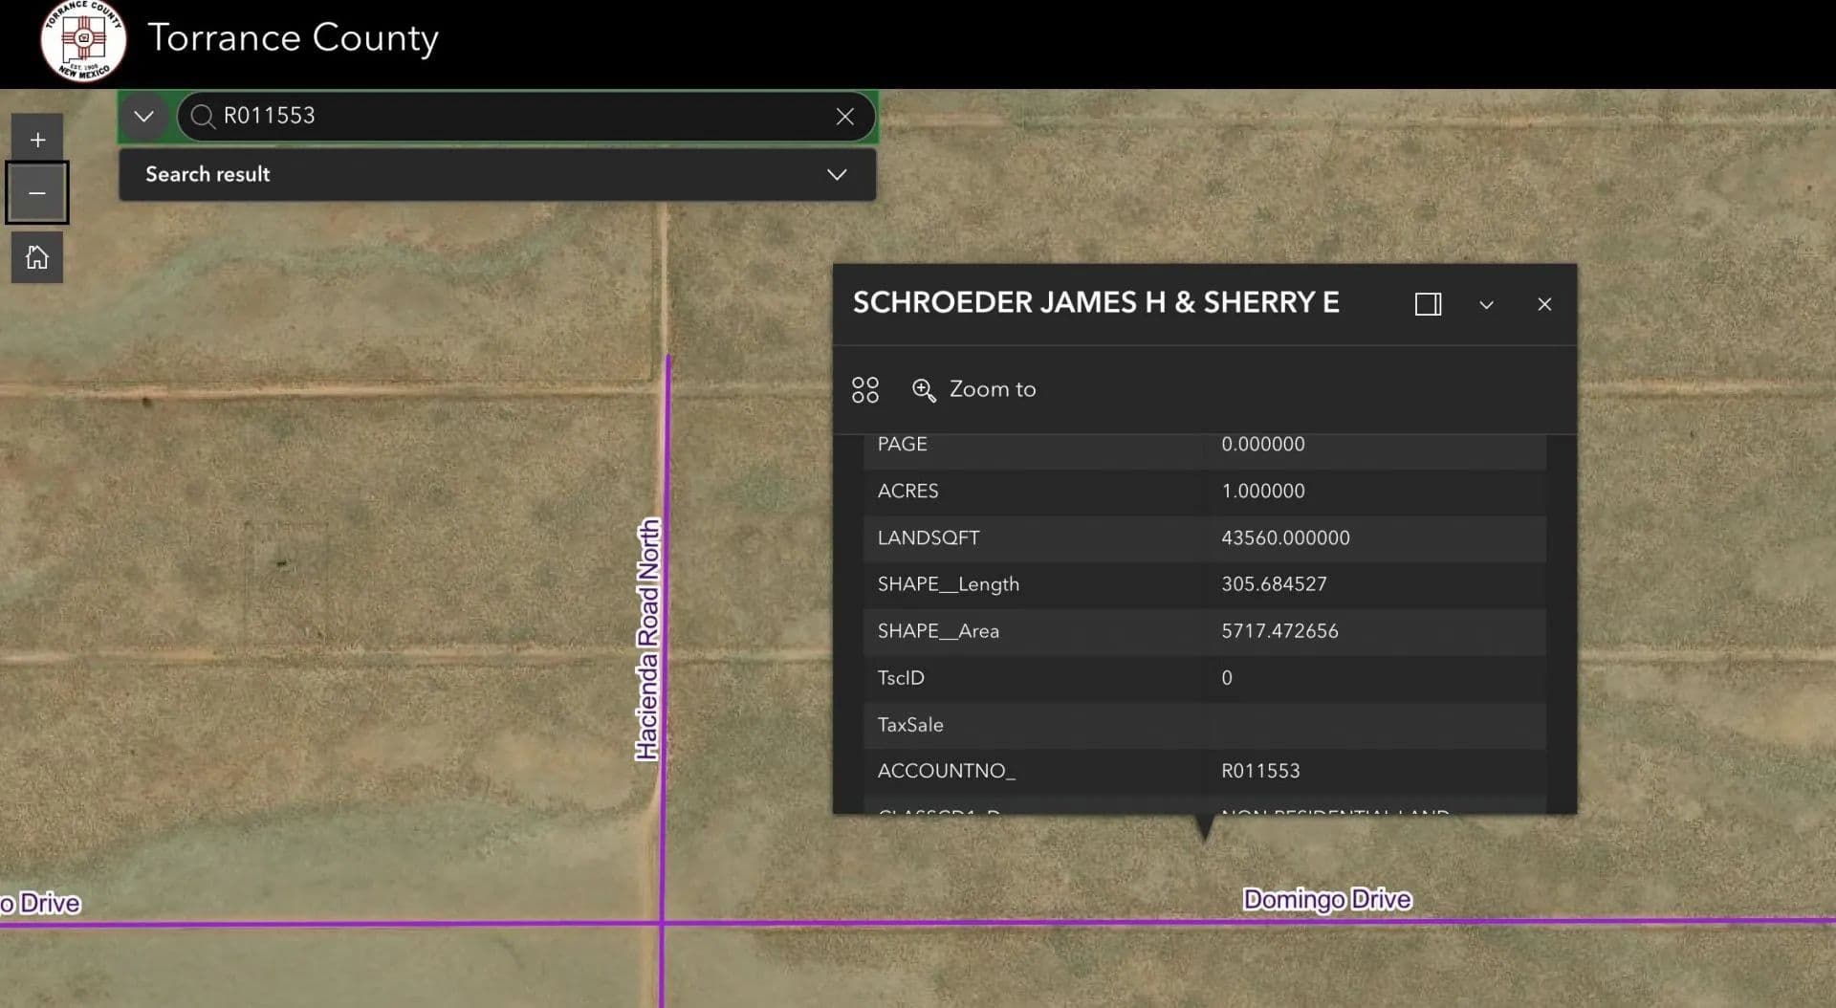The width and height of the screenshot is (1836, 1008).
Task: Click the Domingo Drive road label
Action: (1326, 899)
